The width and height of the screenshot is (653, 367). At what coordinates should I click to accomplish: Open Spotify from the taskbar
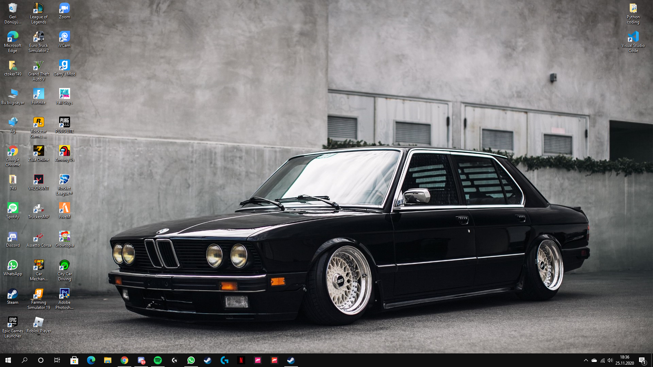coord(158,360)
